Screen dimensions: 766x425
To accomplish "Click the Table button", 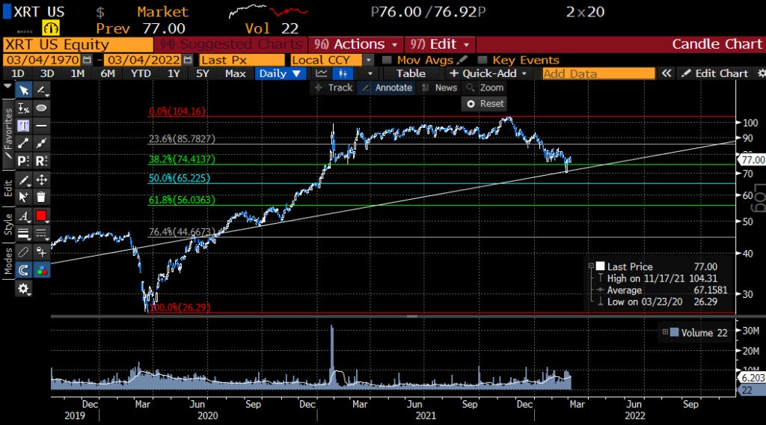I will click(411, 73).
